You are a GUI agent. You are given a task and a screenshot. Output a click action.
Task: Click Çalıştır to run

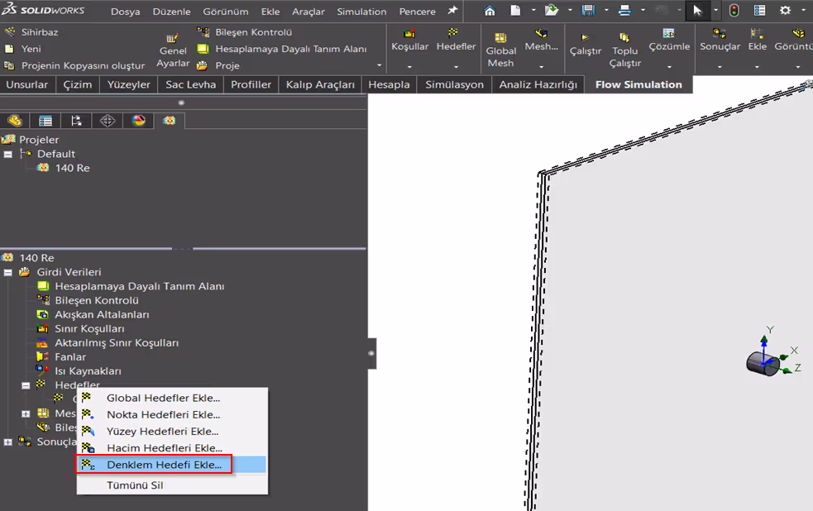pos(586,45)
